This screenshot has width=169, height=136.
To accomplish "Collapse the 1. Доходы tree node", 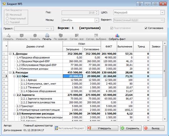I will click(10, 54).
